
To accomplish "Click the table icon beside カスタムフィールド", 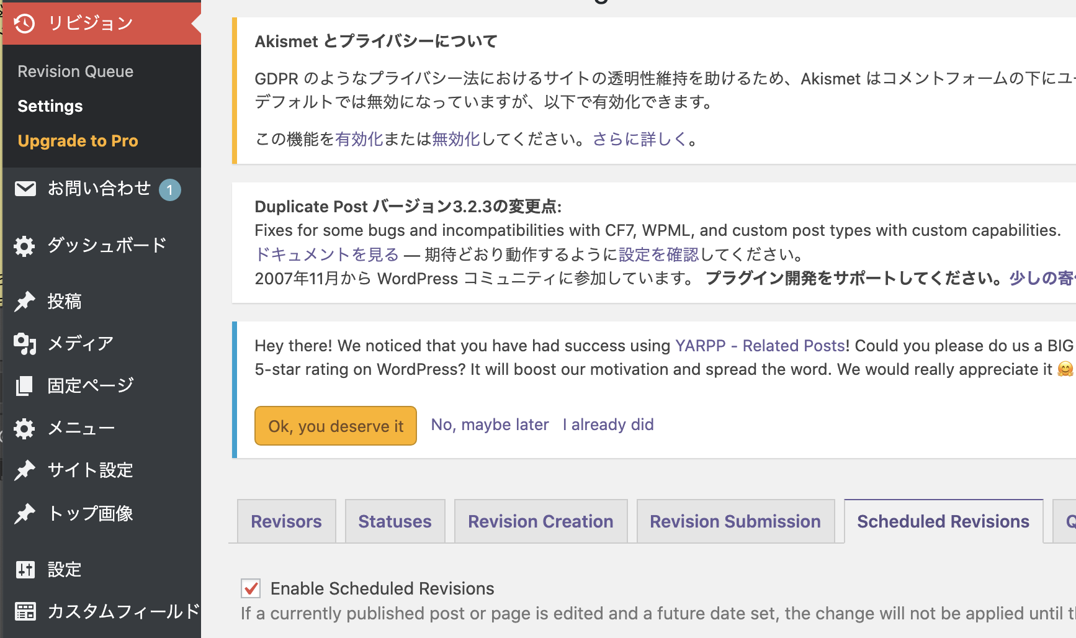I will 25,611.
